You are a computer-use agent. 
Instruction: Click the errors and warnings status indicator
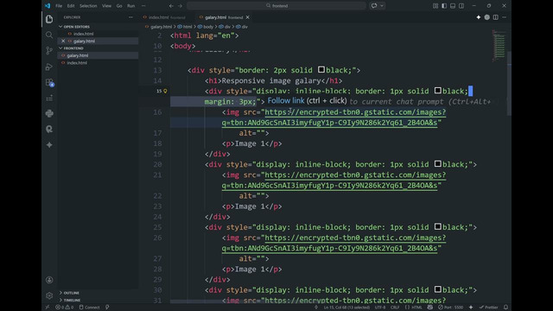(x=65, y=308)
